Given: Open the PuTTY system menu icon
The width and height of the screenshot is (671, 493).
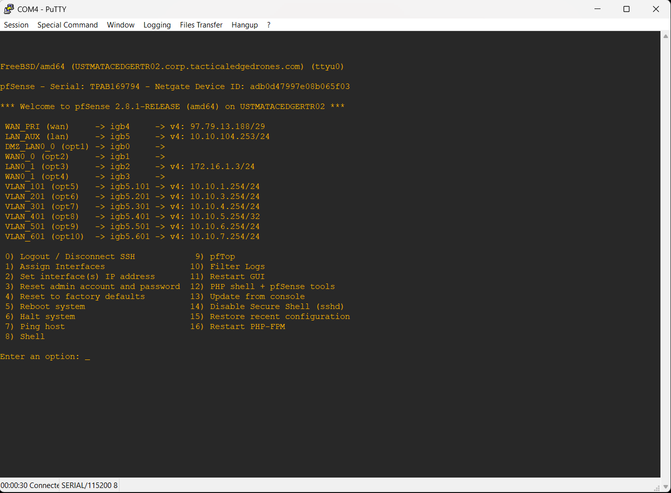Looking at the screenshot, I should pos(8,9).
